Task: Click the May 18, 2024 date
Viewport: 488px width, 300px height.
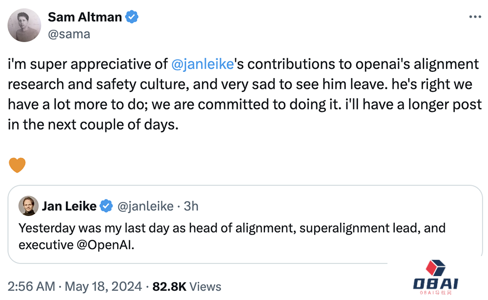Action: 103,287
